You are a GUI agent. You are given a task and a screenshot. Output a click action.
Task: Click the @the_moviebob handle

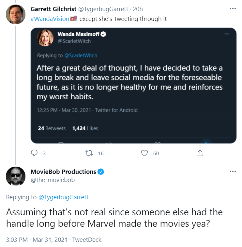coord(53,180)
